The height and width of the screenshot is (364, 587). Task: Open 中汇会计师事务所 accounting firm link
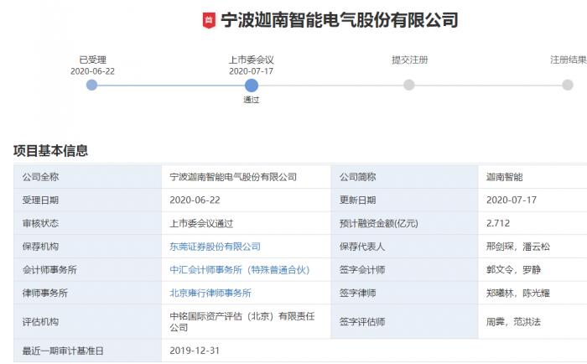(x=240, y=270)
